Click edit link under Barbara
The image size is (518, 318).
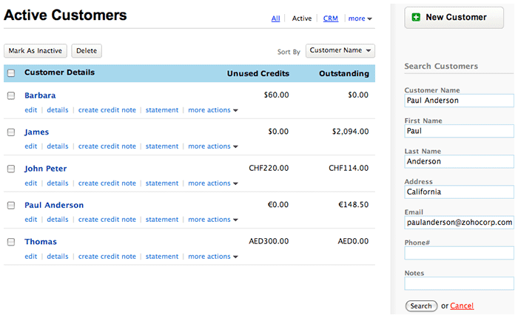30,110
